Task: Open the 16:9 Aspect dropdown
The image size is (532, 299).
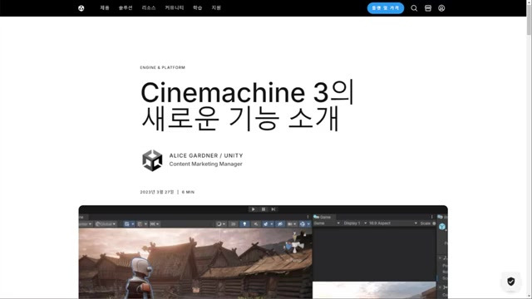Action: pos(392,223)
